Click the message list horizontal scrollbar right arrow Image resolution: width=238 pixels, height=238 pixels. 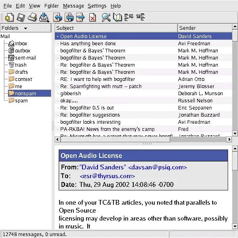[229, 139]
